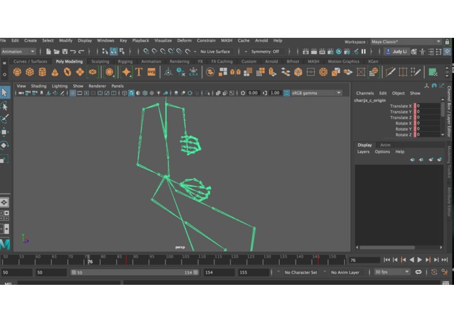Switch to the Rigging shelf tab

pos(125,61)
